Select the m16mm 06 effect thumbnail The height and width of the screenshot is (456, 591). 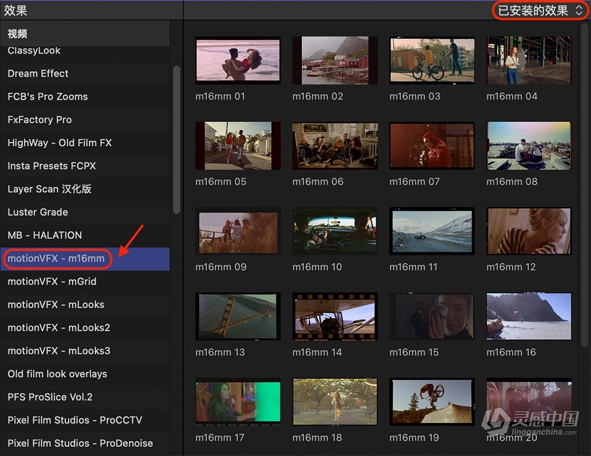pos(335,146)
